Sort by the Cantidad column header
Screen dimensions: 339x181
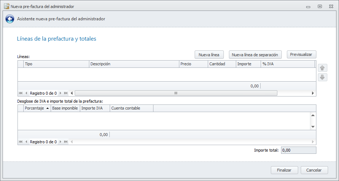tap(222, 64)
